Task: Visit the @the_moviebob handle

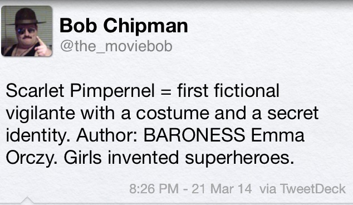Action: pos(116,46)
